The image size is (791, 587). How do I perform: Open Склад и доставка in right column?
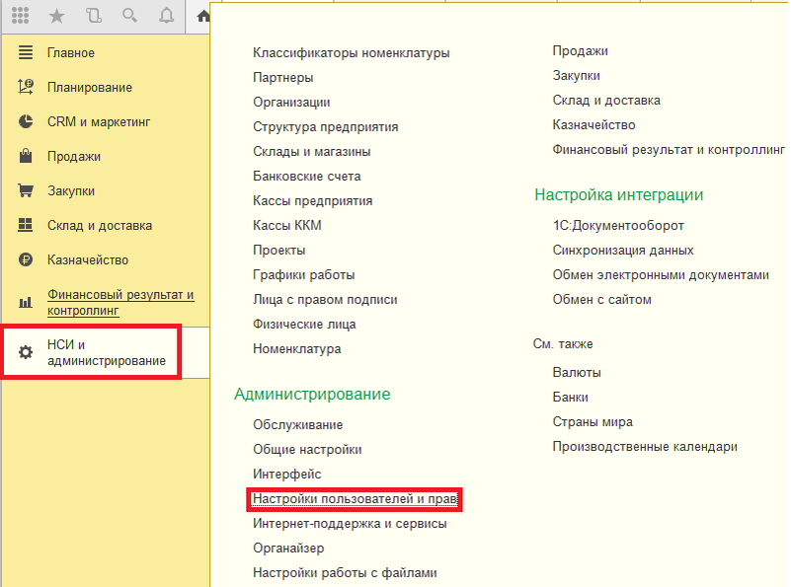606,101
